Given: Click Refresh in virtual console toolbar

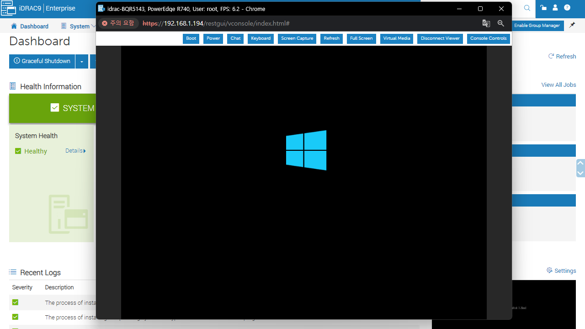Looking at the screenshot, I should 331,38.
